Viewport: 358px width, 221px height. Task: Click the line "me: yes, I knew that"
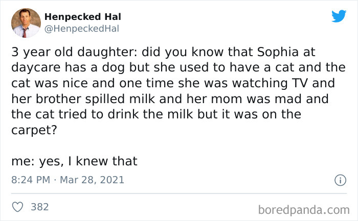click(74, 162)
